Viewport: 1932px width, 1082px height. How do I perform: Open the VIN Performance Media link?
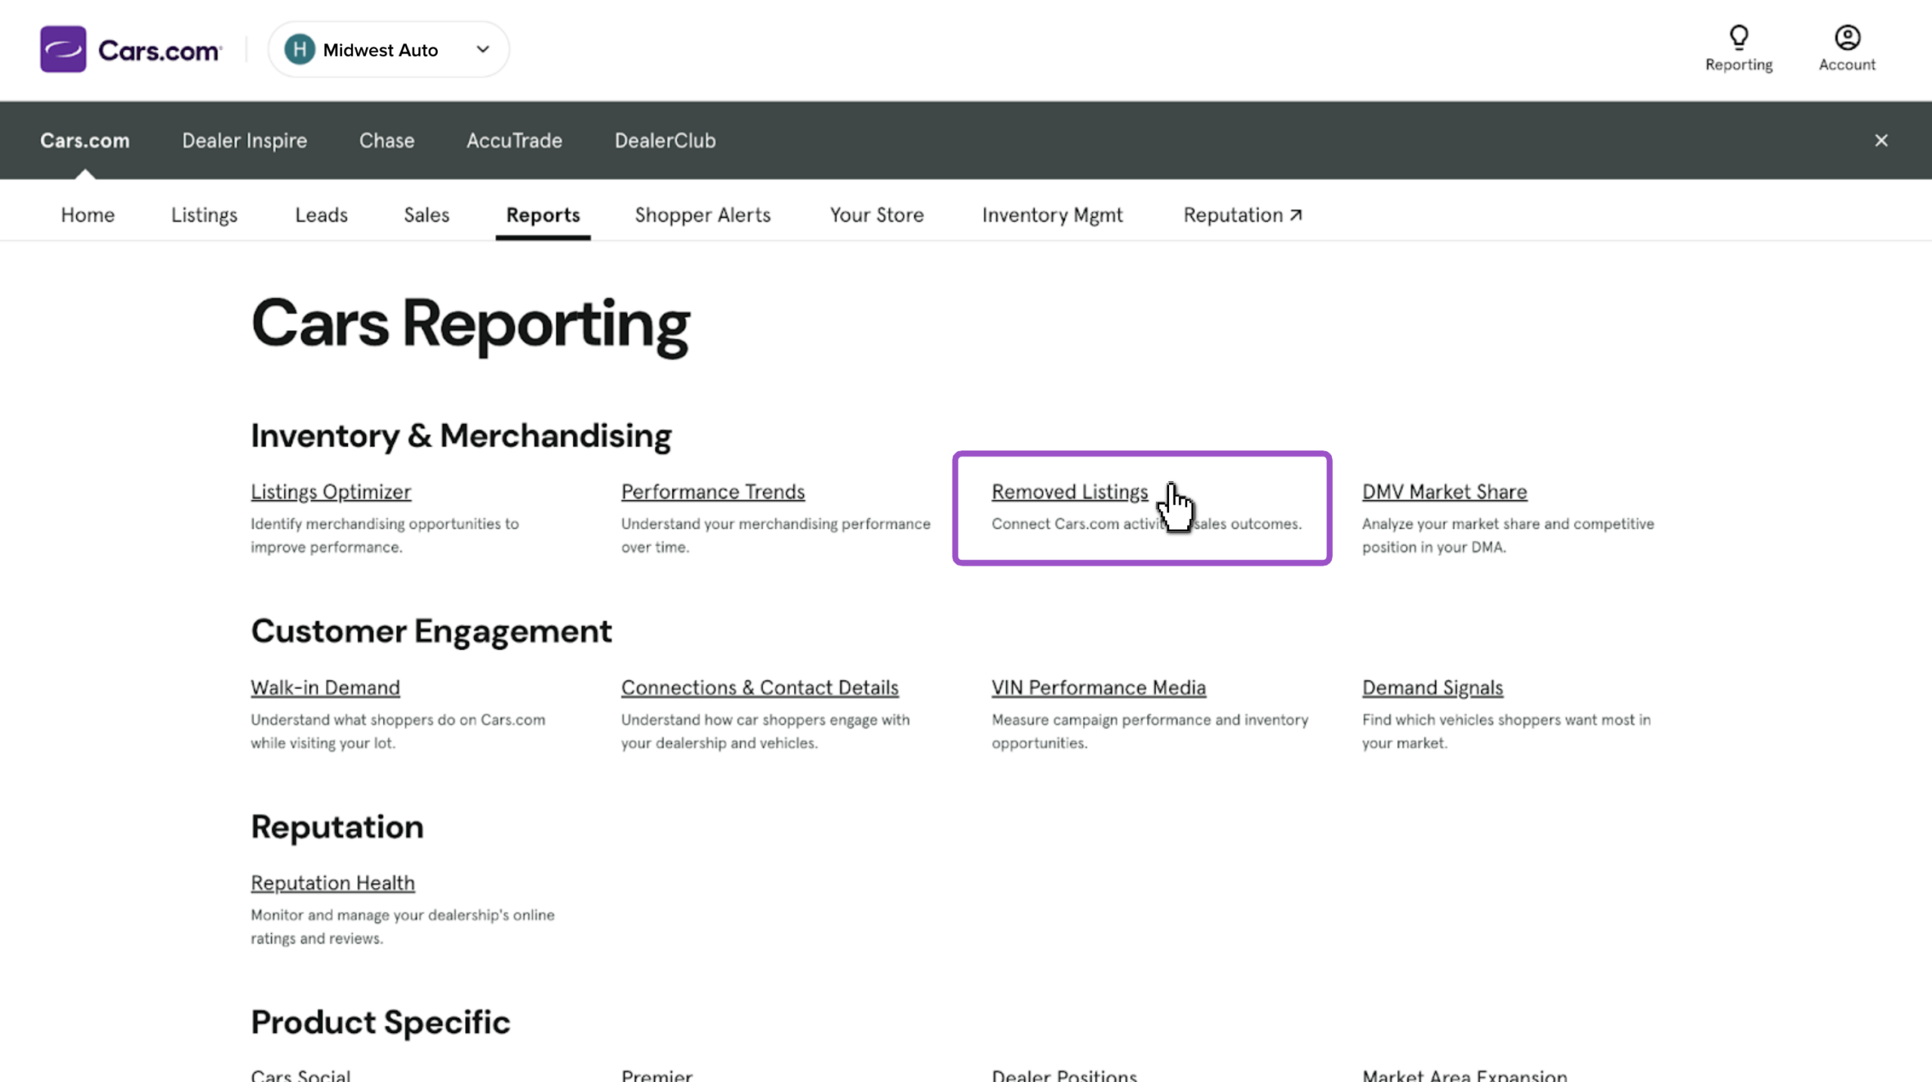pyautogui.click(x=1099, y=687)
